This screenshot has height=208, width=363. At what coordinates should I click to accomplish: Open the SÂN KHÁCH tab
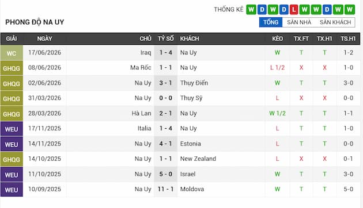coord(335,22)
